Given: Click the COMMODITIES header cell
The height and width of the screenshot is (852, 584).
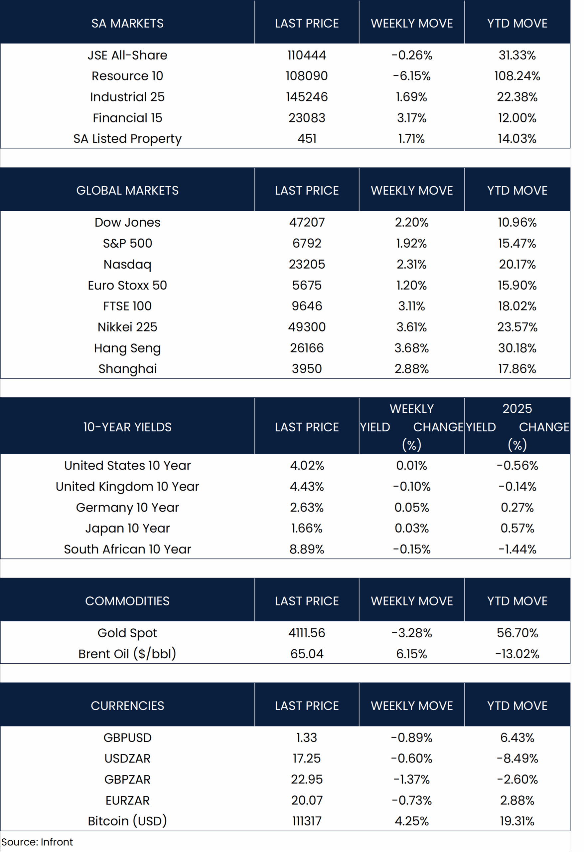Looking at the screenshot, I should [x=127, y=601].
